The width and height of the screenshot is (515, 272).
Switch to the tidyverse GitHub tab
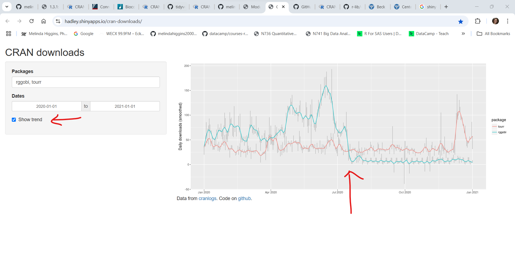pyautogui.click(x=176, y=7)
